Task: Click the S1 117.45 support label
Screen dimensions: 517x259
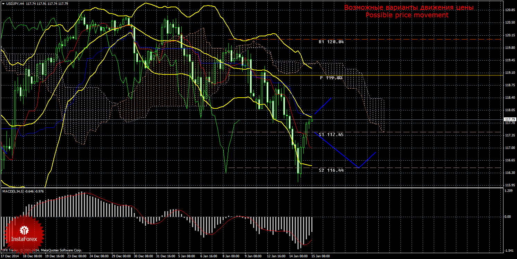Action: [x=331, y=134]
